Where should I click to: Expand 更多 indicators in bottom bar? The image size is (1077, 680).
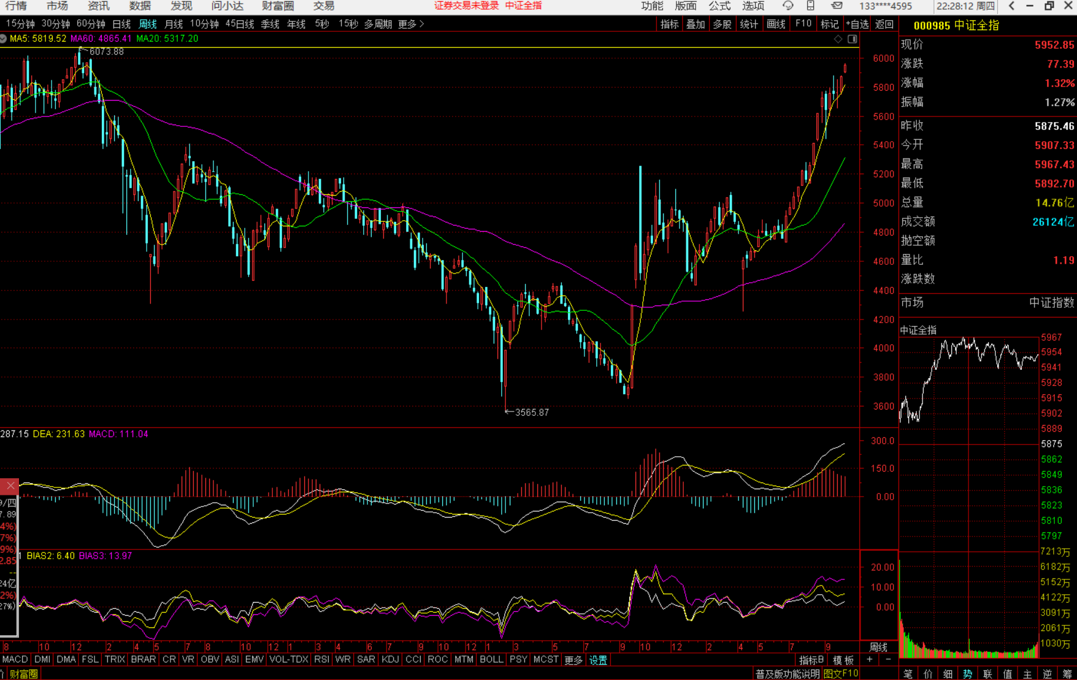(x=573, y=660)
